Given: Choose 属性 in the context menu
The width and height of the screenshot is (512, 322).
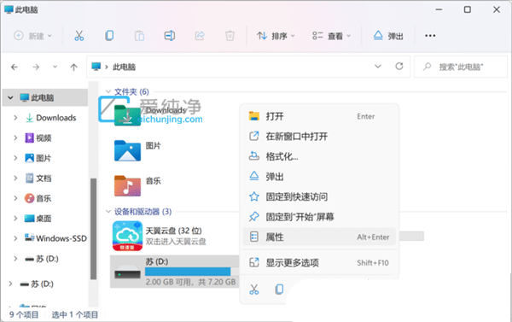Looking at the screenshot, I should coord(319,237).
